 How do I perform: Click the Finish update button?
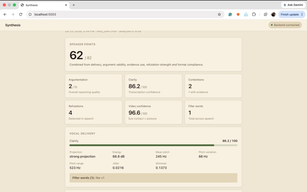pos(291,14)
